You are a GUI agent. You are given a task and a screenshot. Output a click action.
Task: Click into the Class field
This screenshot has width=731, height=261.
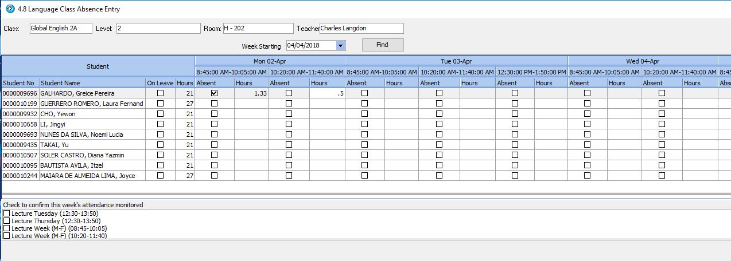tap(60, 28)
